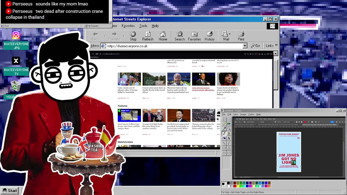Select the Pencil tool in Paint
Image resolution: width=347 pixels, height=195 pixels.
224,133
